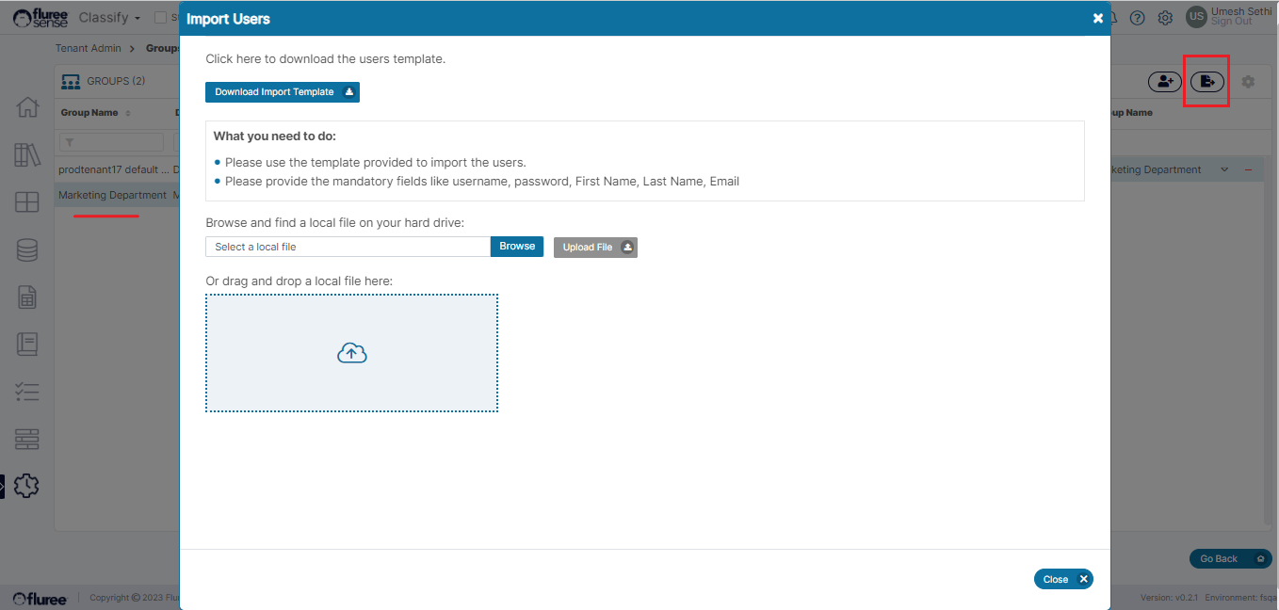Click the cloud upload icon in drop zone

(351, 353)
